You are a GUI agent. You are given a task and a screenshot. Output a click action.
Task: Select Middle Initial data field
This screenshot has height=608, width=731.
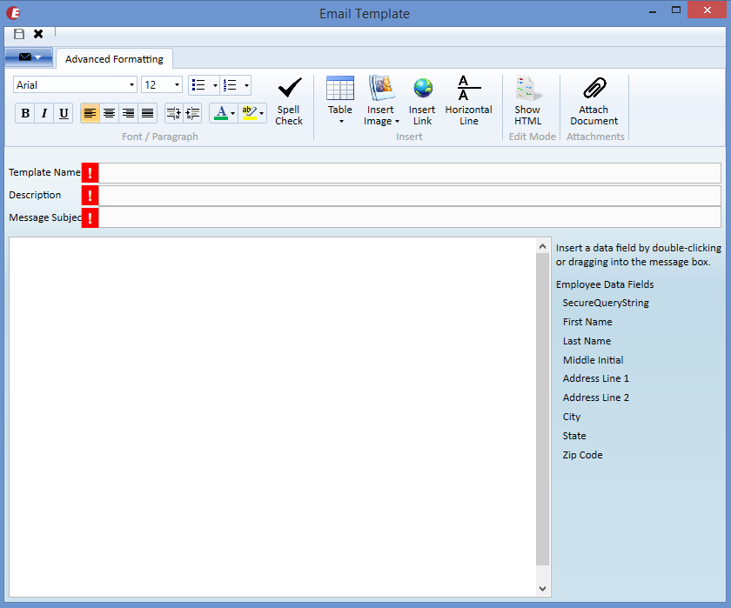pos(593,360)
